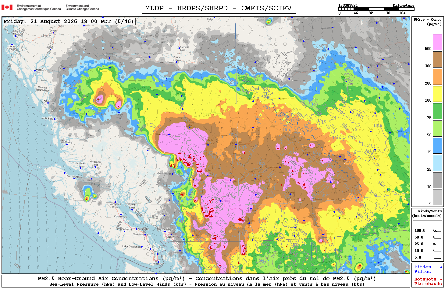Click the Environment and Climate Change Canada text

tap(82, 7)
